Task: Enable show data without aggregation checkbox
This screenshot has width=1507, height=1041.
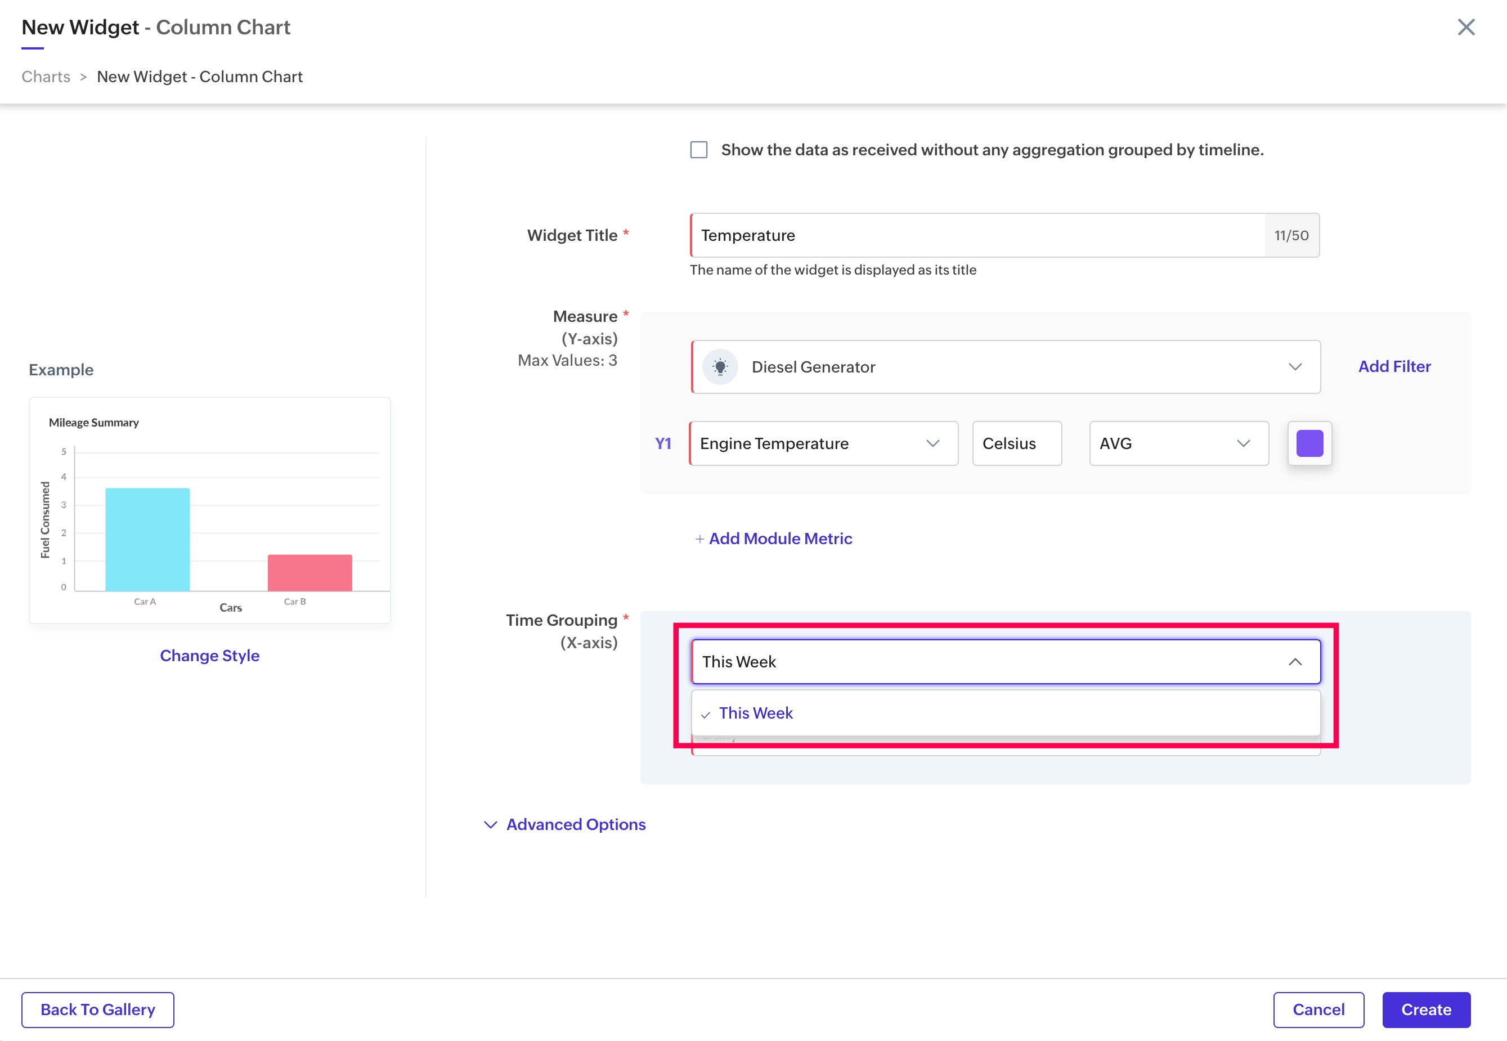Action: tap(698, 150)
